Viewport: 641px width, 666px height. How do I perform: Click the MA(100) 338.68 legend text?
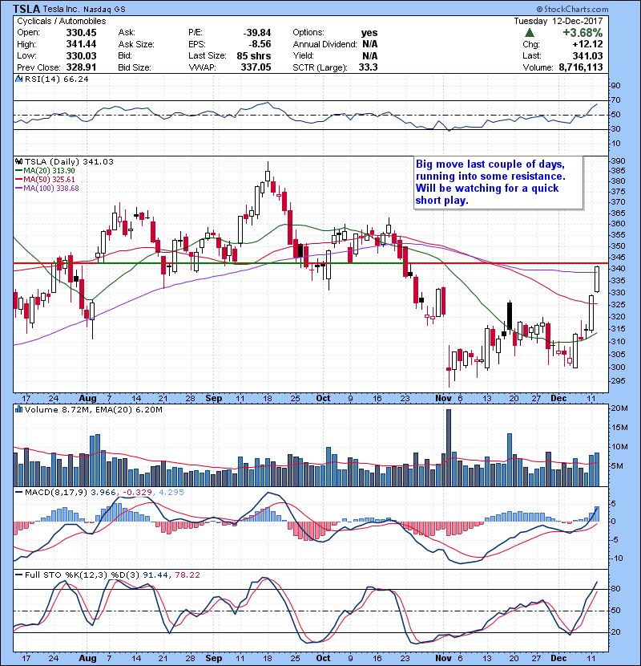click(x=51, y=189)
